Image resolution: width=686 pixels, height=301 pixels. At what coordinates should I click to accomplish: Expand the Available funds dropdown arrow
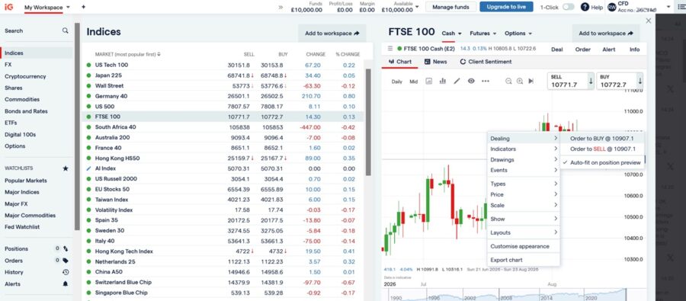tap(417, 7)
